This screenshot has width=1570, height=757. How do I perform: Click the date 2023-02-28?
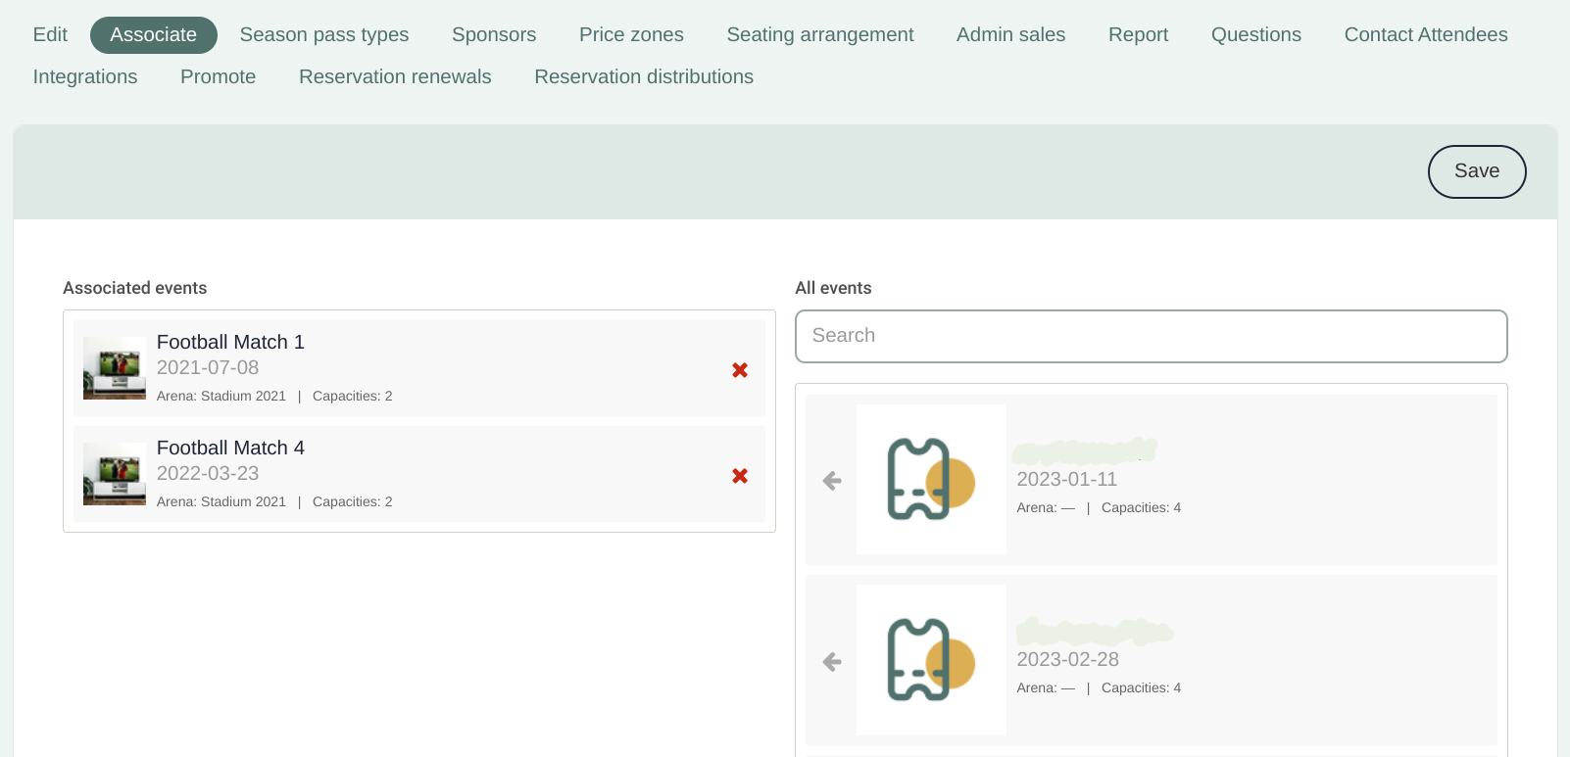pos(1068,659)
